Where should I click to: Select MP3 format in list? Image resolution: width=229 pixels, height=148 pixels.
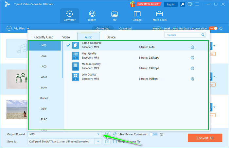(x=45, y=46)
